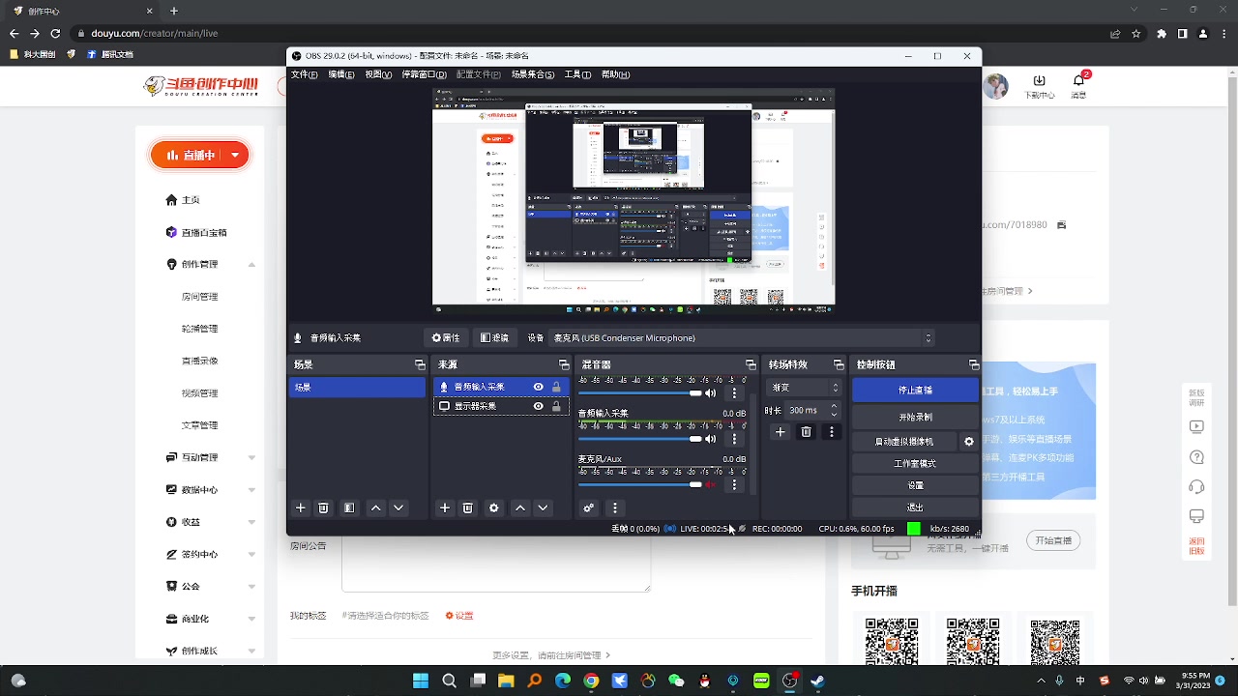
Task: Open the 渐变 transition type dropdown
Action: 804,388
